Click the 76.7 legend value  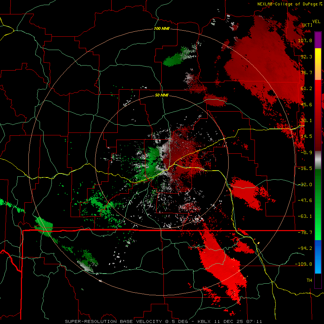pos(306,72)
